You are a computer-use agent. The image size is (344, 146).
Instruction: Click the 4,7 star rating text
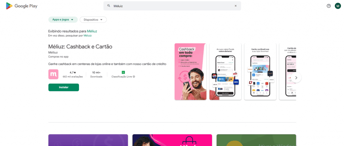point(73,72)
